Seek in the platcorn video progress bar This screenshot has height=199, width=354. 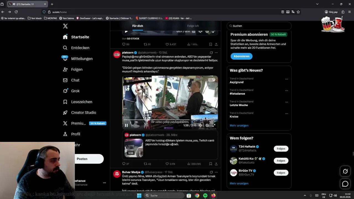170,120
